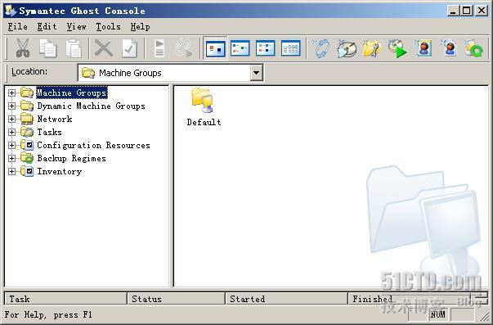Select Configuration Resources tree item
The height and width of the screenshot is (325, 493).
pos(93,145)
